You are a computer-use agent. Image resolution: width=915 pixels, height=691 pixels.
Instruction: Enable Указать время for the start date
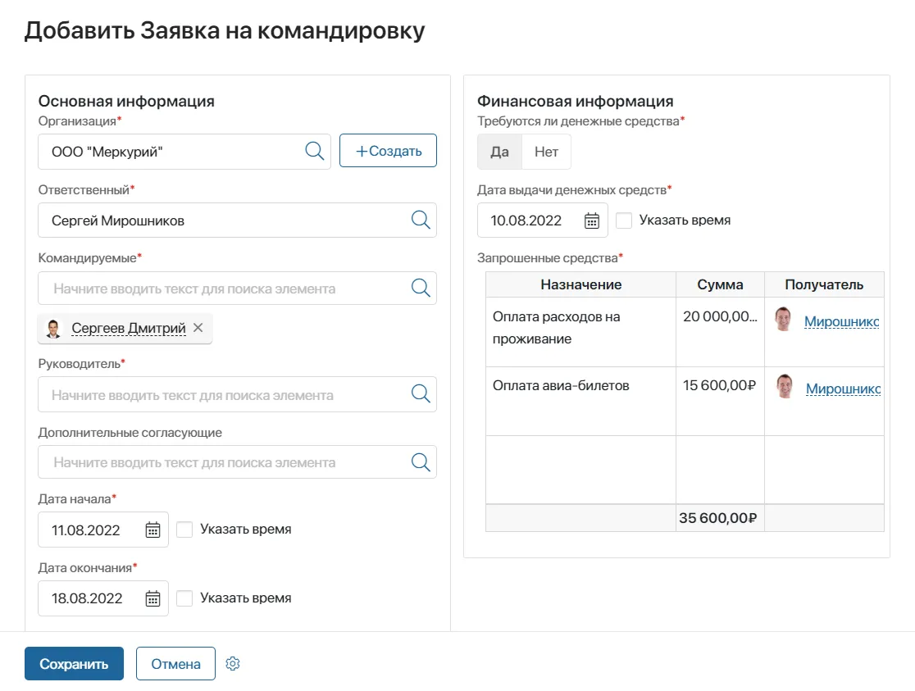pos(184,529)
